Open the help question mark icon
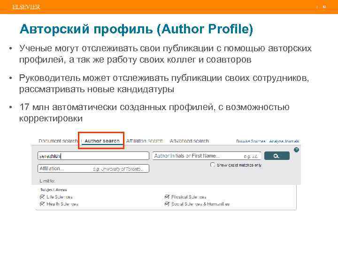Viewport: 338px width, 254px height. coord(296,150)
